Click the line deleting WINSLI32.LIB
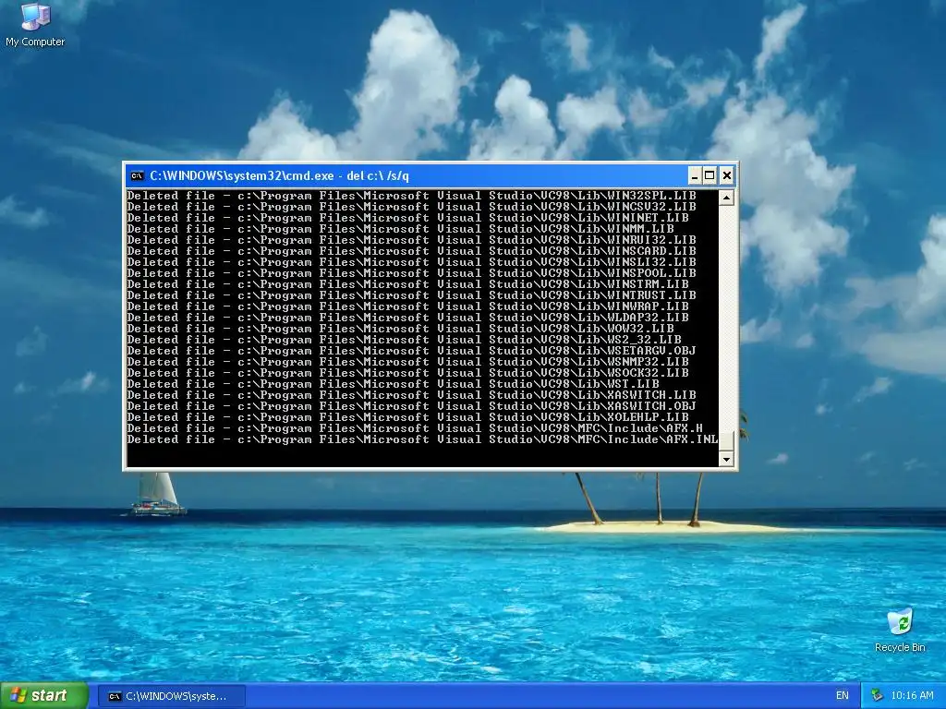This screenshot has height=709, width=946. tap(411, 262)
